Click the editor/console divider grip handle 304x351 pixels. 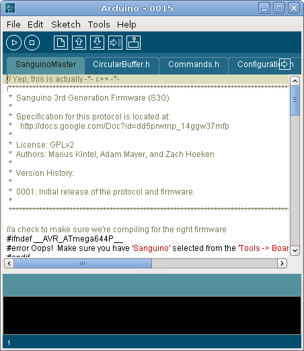point(152,272)
